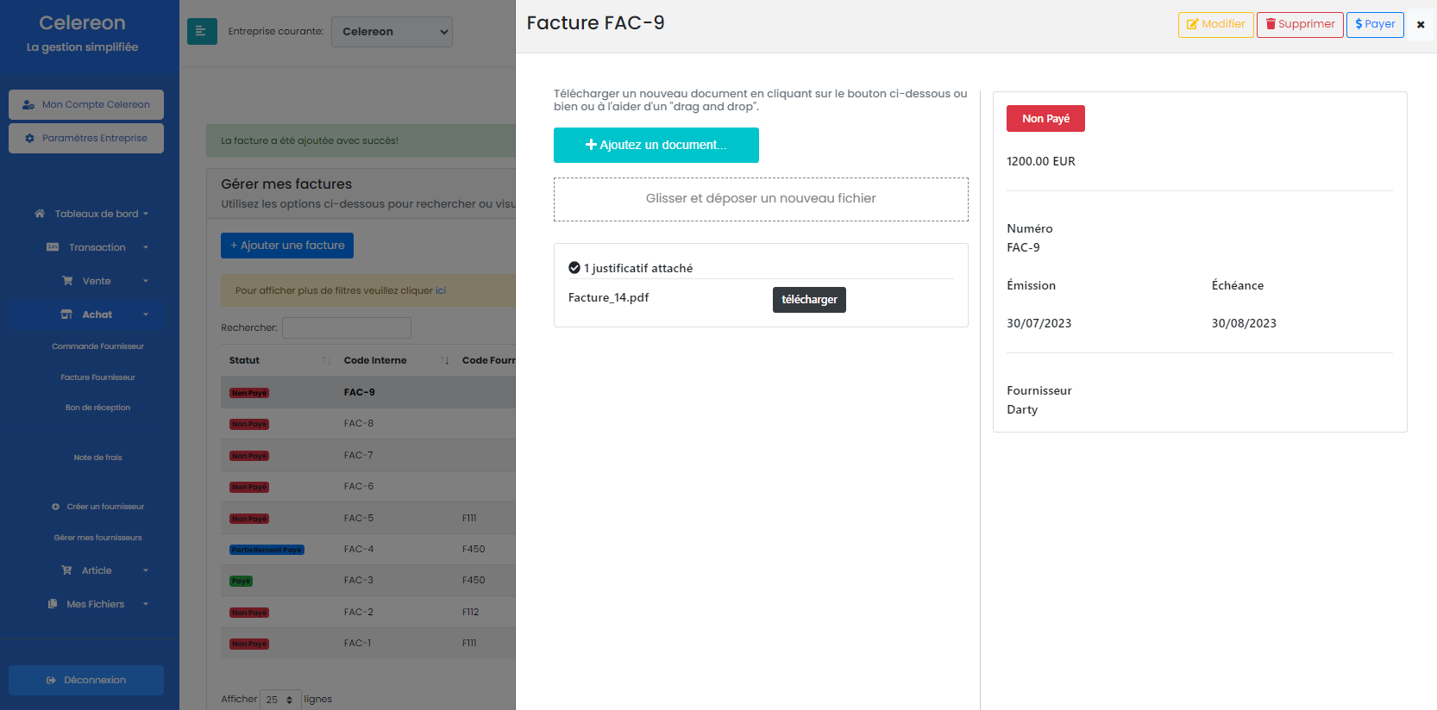Click the hamburger menu toggle icon

[202, 32]
